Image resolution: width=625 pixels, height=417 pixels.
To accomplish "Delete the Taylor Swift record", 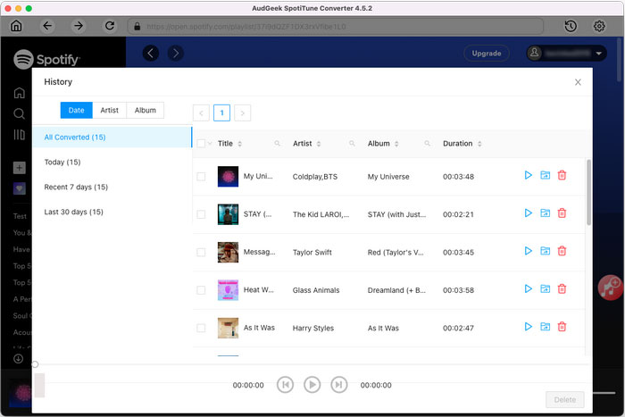I will pyautogui.click(x=562, y=251).
